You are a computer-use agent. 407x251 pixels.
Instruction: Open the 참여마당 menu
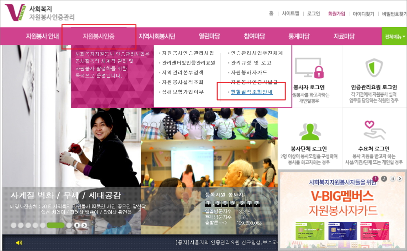[254, 36]
